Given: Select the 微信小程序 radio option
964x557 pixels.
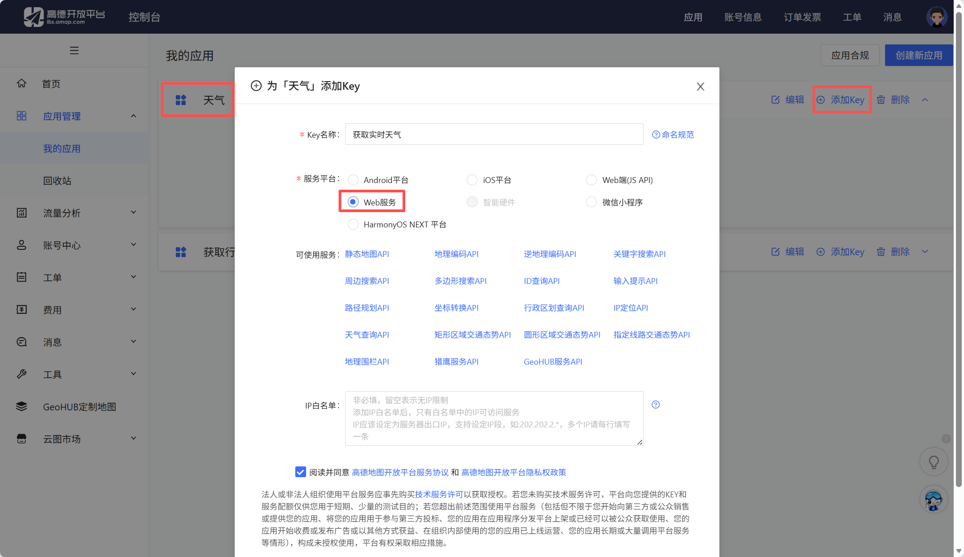Looking at the screenshot, I should pyautogui.click(x=592, y=202).
